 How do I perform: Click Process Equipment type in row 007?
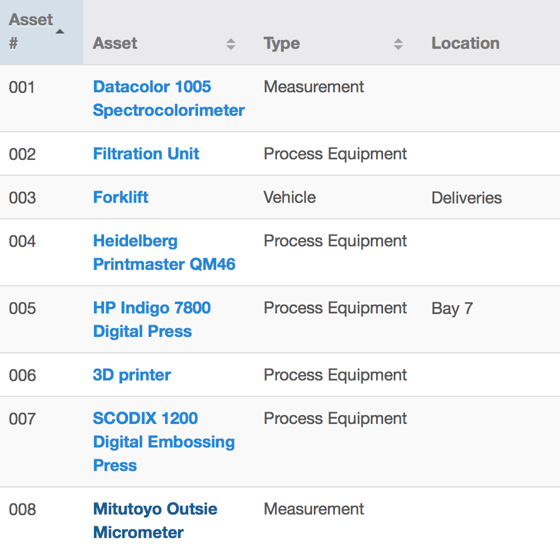pos(335,419)
